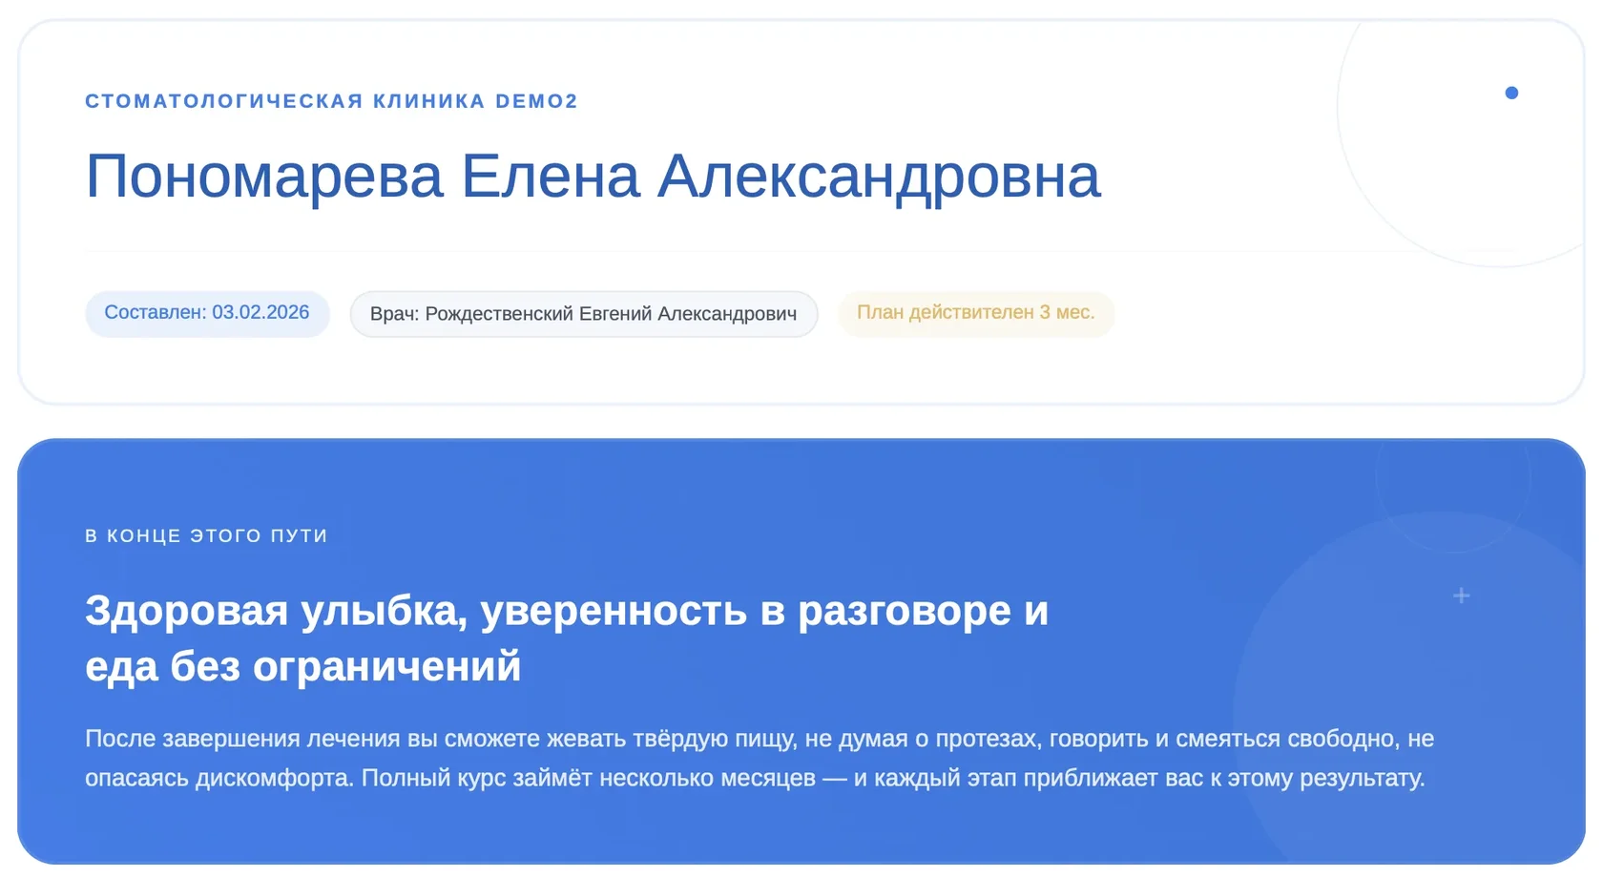
Task: Click the "План действителен 3 мес." badge
Action: [x=976, y=313]
